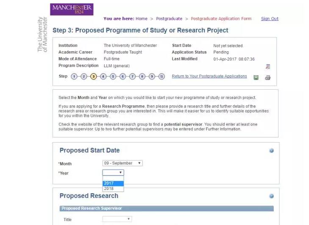309x225 pixels.
Task: Go to step 1 circle
Action: [74, 77]
